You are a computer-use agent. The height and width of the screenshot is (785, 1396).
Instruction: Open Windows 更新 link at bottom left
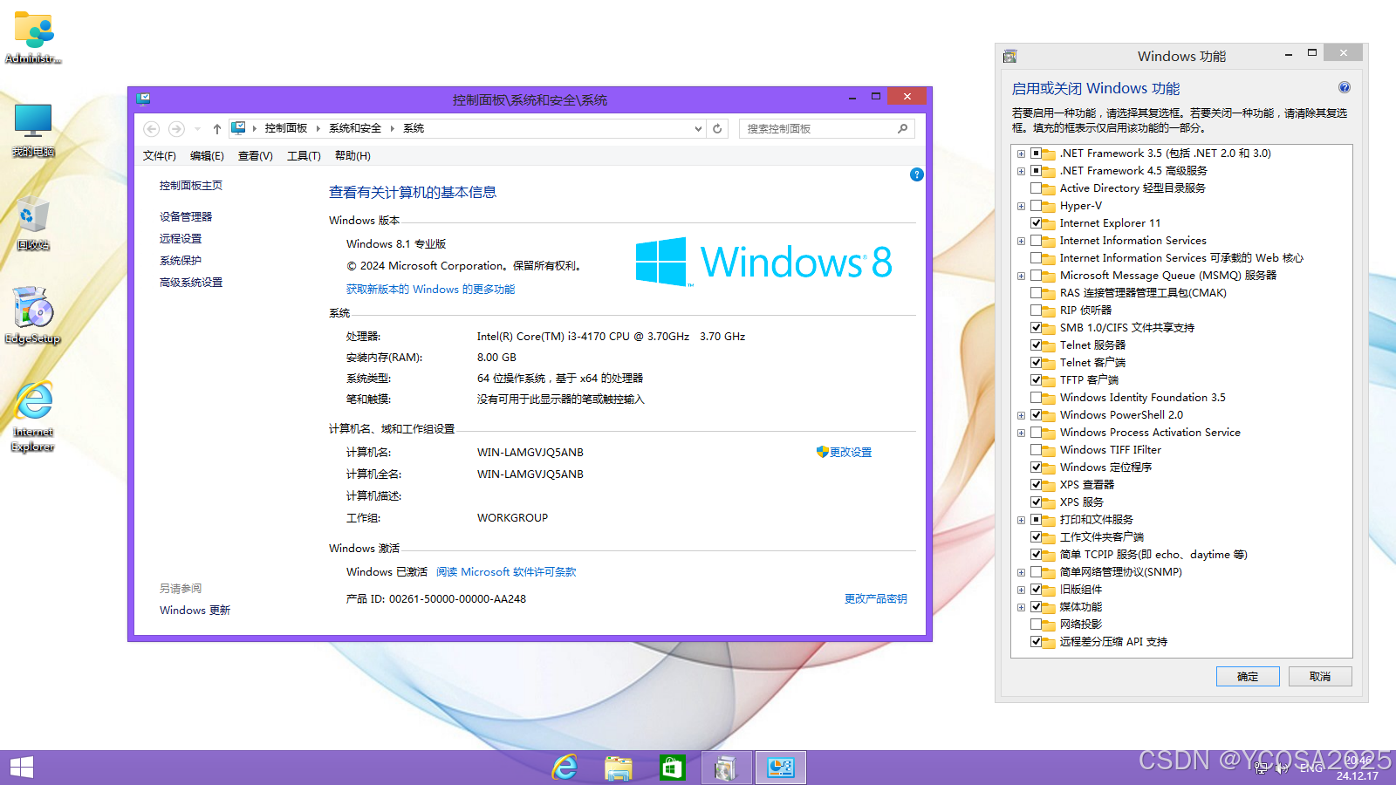click(195, 611)
